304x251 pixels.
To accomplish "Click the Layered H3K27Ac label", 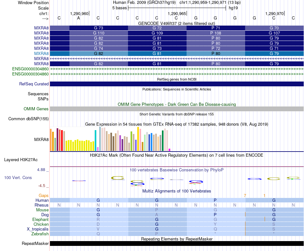I will [x=21, y=160].
